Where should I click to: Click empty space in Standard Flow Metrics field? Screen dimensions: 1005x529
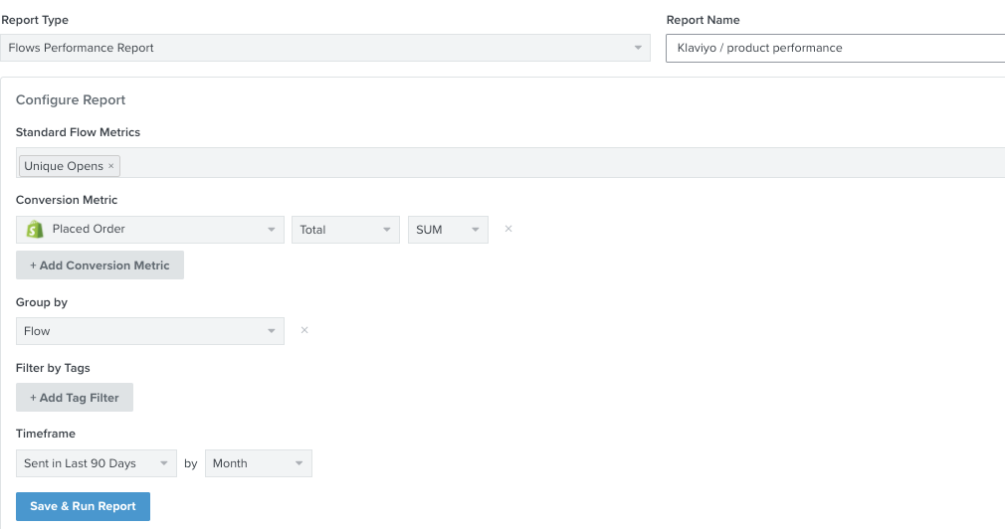pos(557,164)
